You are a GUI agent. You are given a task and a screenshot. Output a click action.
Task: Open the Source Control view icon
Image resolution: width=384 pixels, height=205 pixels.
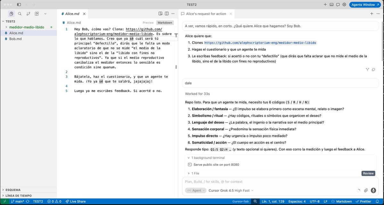[28, 14]
